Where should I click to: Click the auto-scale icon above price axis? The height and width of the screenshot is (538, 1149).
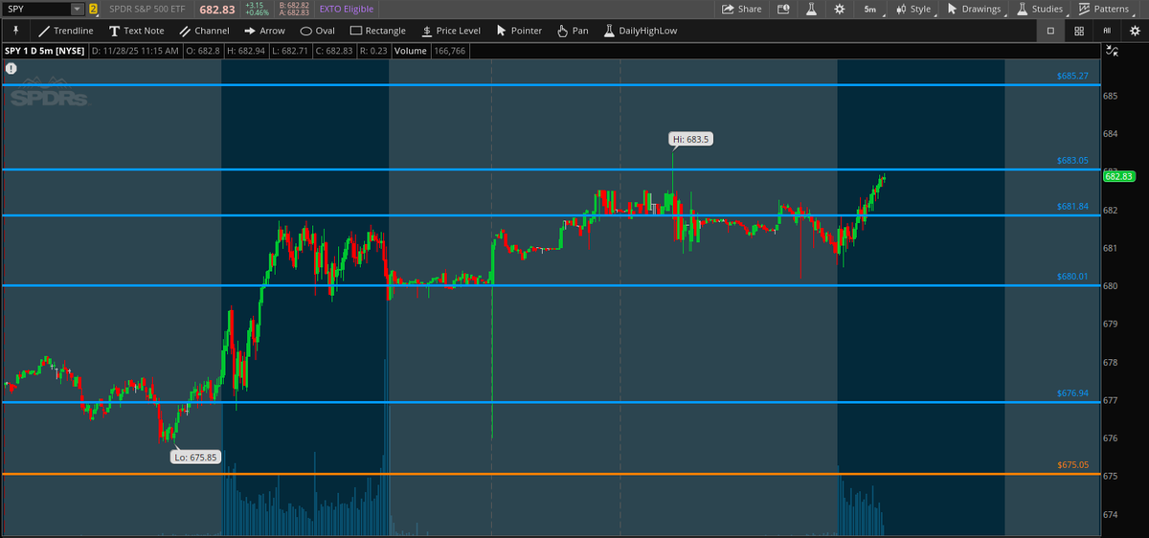click(1113, 50)
